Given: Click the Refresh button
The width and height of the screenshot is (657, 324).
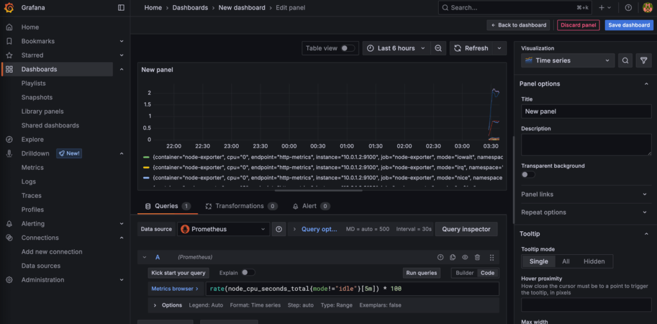Looking at the screenshot, I should (x=472, y=48).
